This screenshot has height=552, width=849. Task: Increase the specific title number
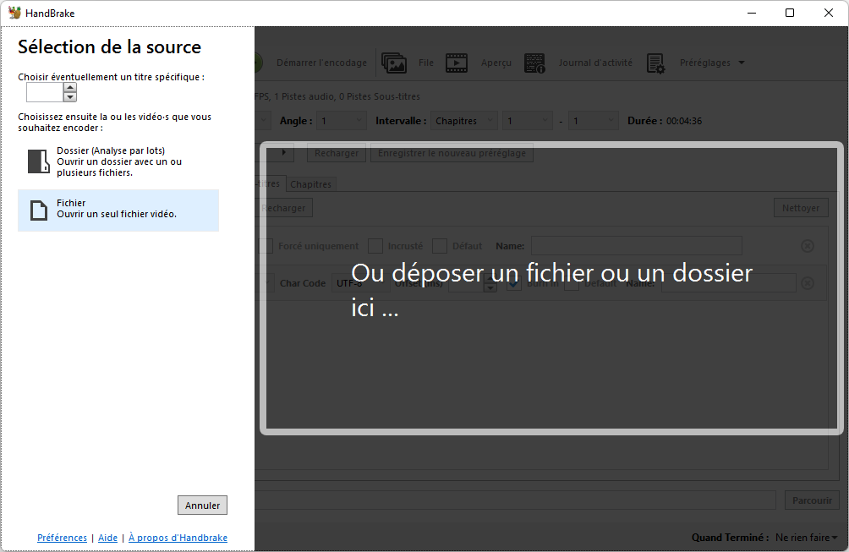click(x=70, y=87)
